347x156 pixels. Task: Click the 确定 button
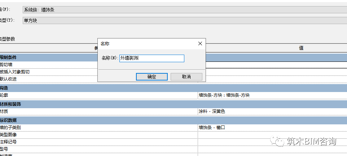click(x=151, y=77)
